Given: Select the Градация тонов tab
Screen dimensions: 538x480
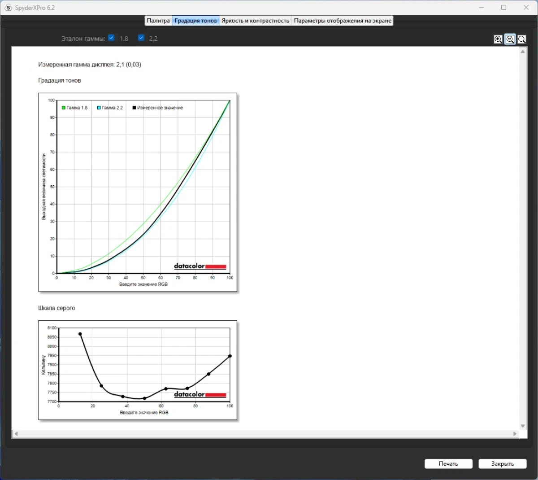Looking at the screenshot, I should [196, 21].
